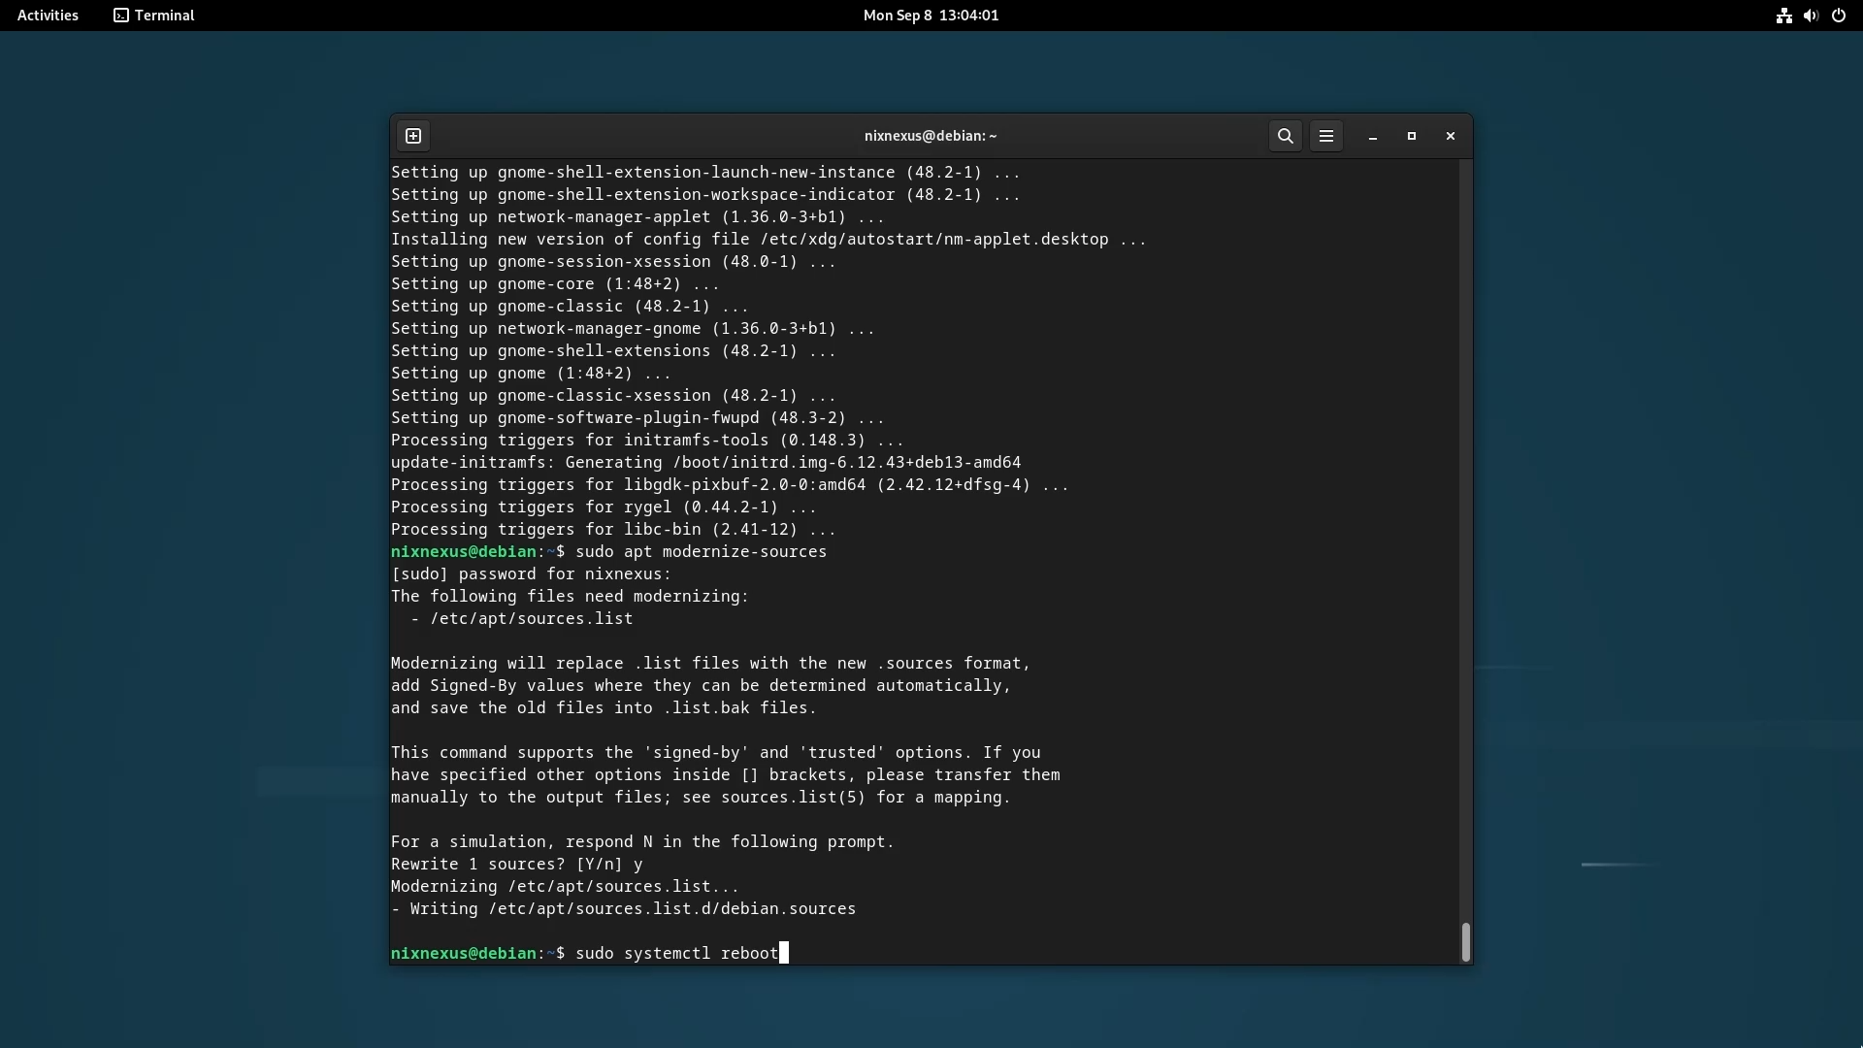Click the Rewrite 1 sources prompt line
Screen dimensions: 1863x1048
click(516, 864)
